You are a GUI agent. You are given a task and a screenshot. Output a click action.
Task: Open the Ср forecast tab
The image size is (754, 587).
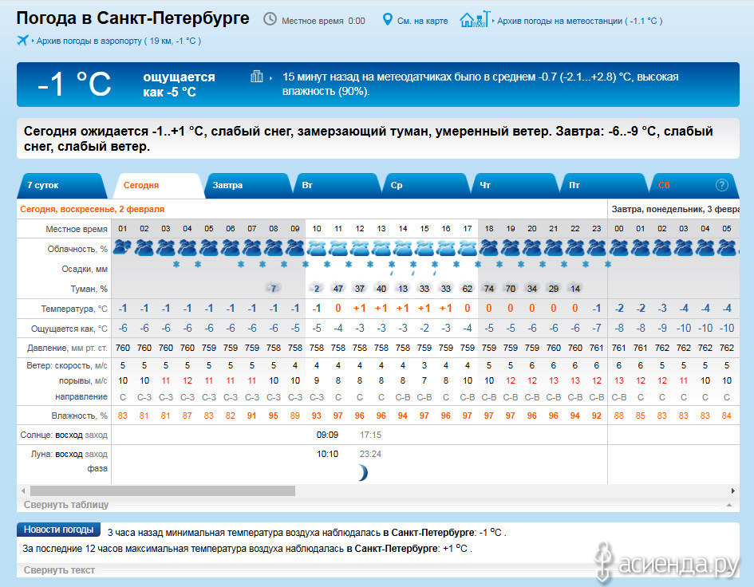click(x=426, y=186)
